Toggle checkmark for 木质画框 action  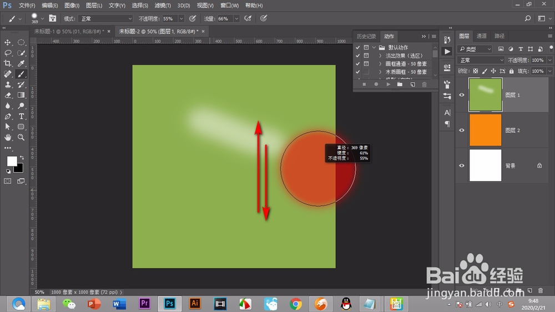(x=358, y=72)
